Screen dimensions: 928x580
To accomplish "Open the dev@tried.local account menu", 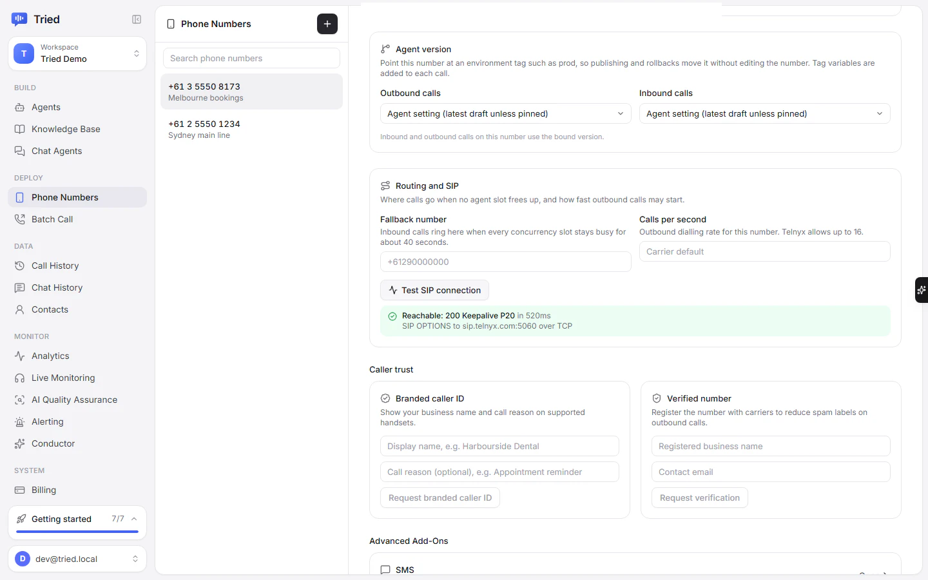I will [x=77, y=559].
